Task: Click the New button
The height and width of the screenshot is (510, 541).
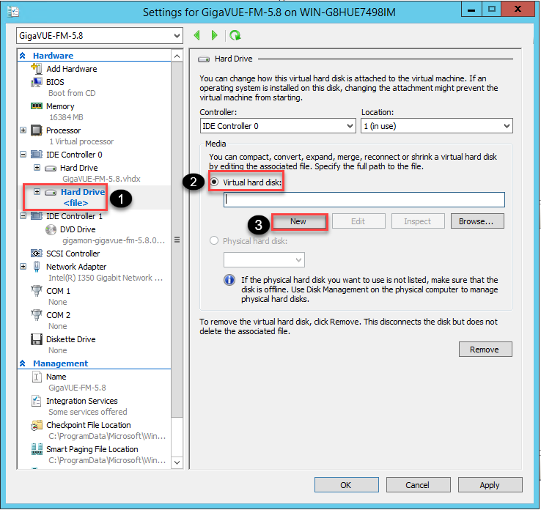Action: 298,221
